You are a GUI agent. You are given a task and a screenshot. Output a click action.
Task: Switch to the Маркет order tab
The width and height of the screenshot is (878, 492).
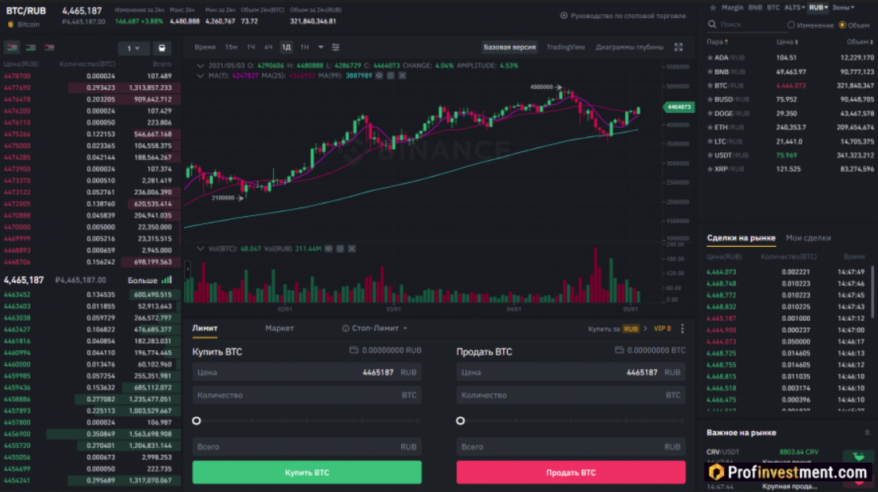[x=280, y=328]
